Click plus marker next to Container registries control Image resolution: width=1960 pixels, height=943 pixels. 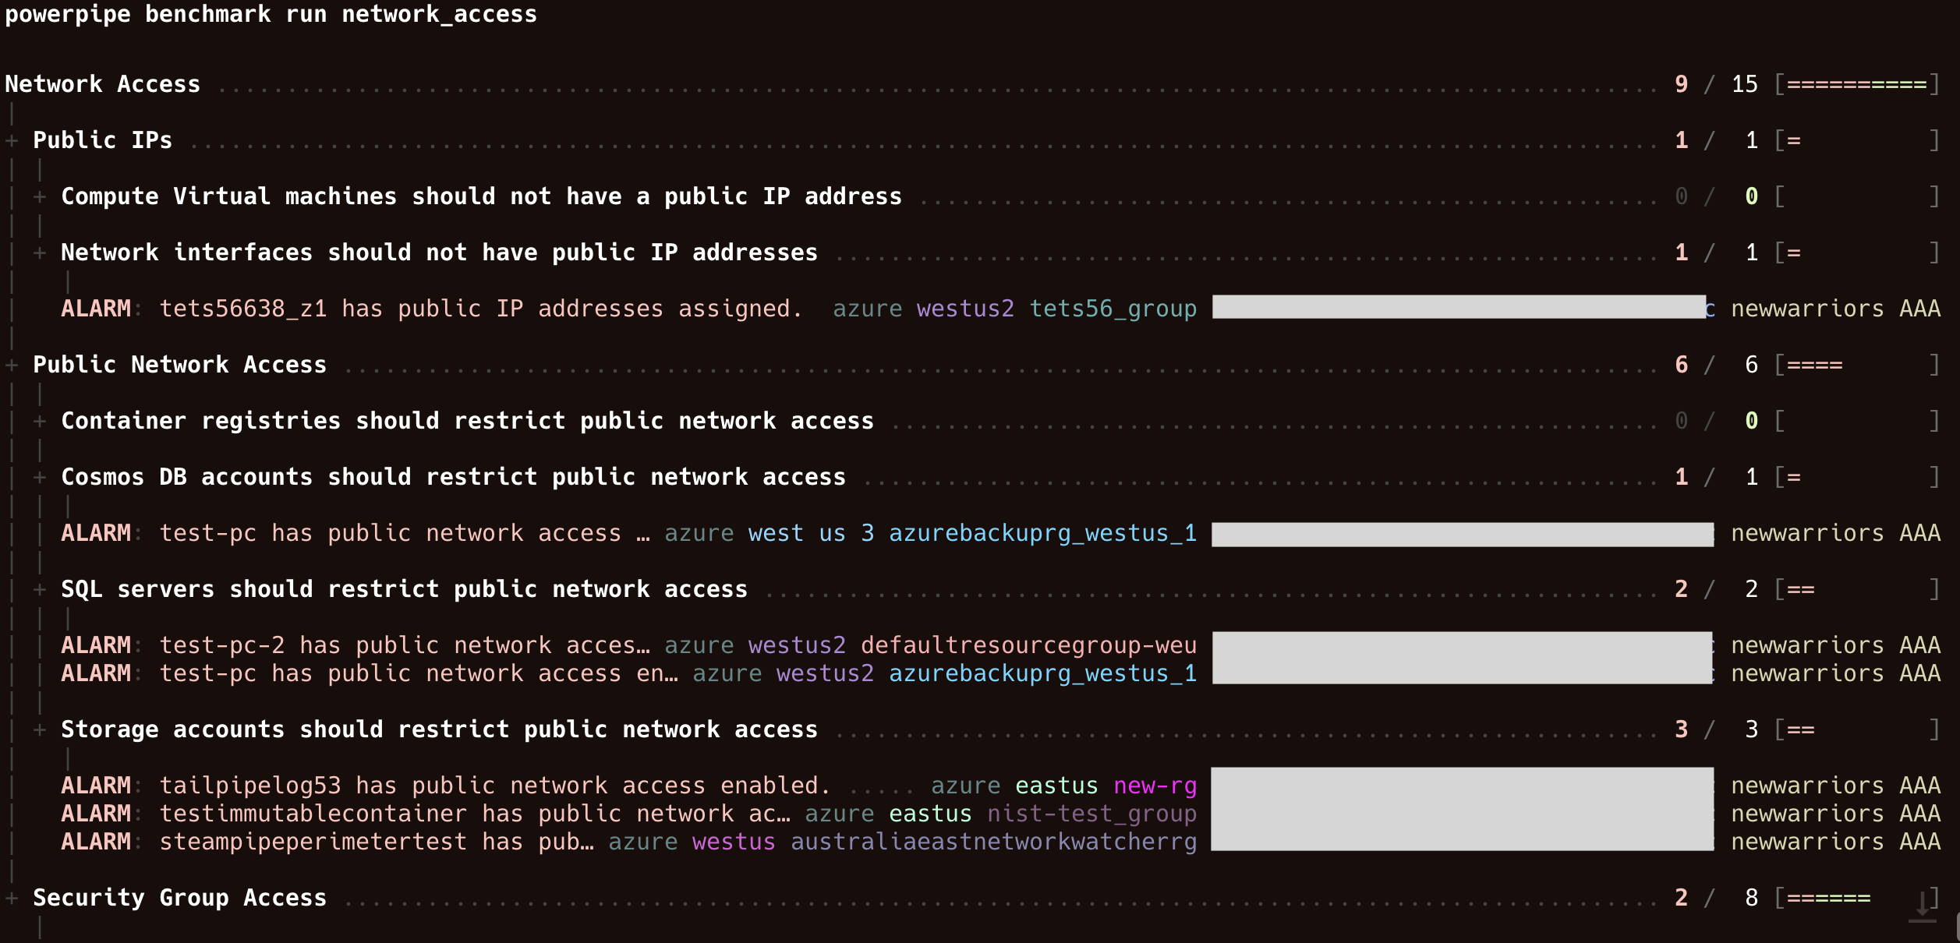point(40,422)
